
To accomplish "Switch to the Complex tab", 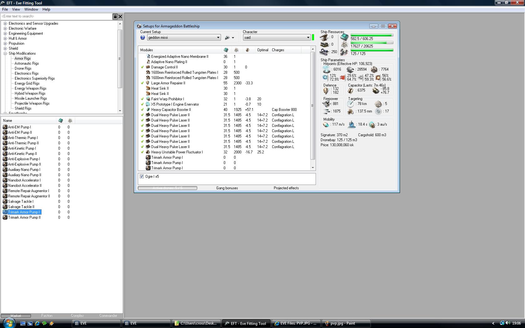I will pos(77,316).
